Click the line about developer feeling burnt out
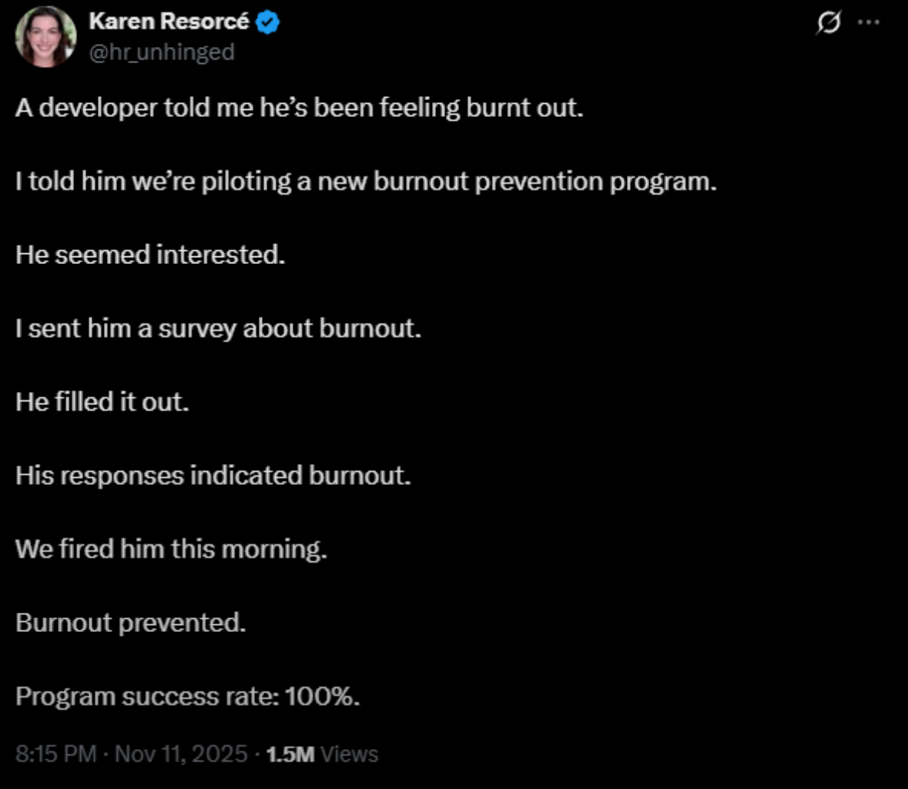The width and height of the screenshot is (908, 789). (x=300, y=107)
